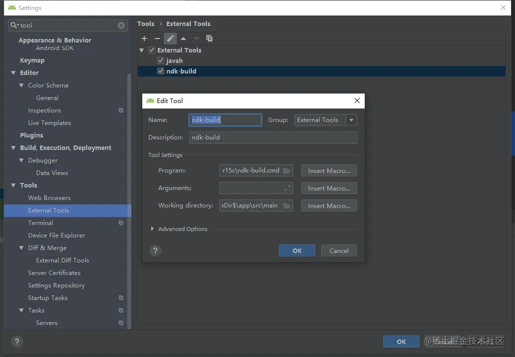Collapse the Tasks tree node
This screenshot has height=357, width=515.
(x=22, y=310)
